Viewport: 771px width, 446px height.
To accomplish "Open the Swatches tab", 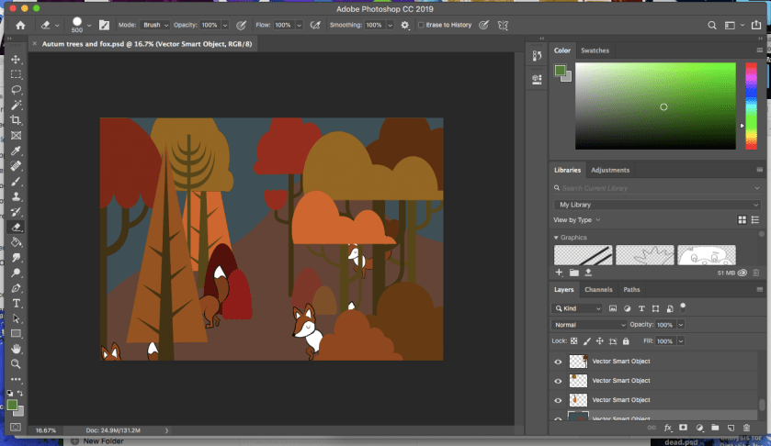I will (595, 50).
